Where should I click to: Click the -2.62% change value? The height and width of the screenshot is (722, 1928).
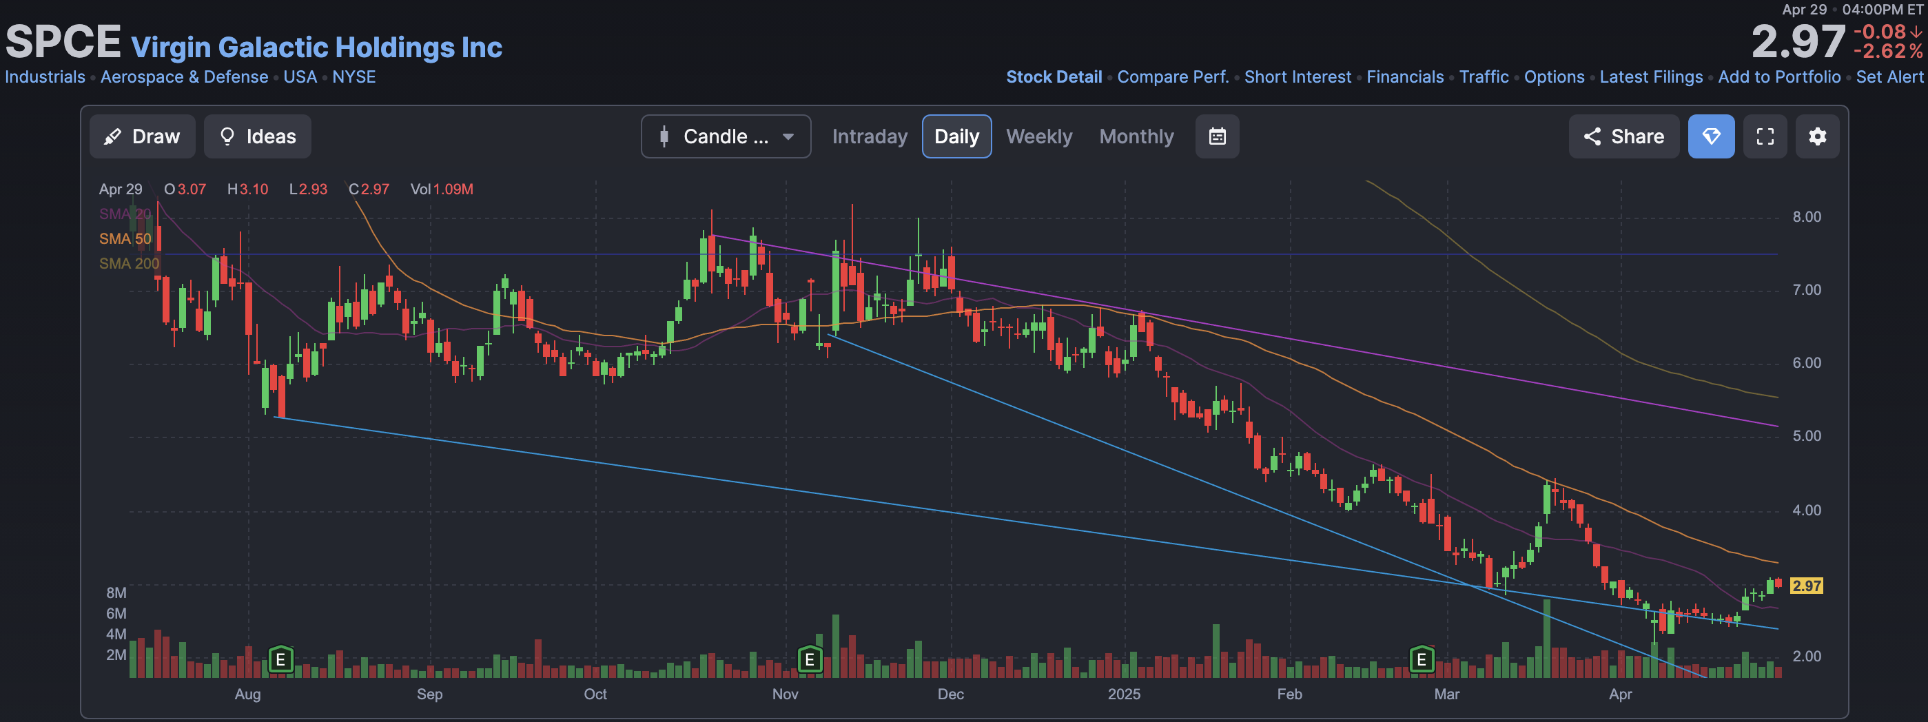pyautogui.click(x=1887, y=52)
